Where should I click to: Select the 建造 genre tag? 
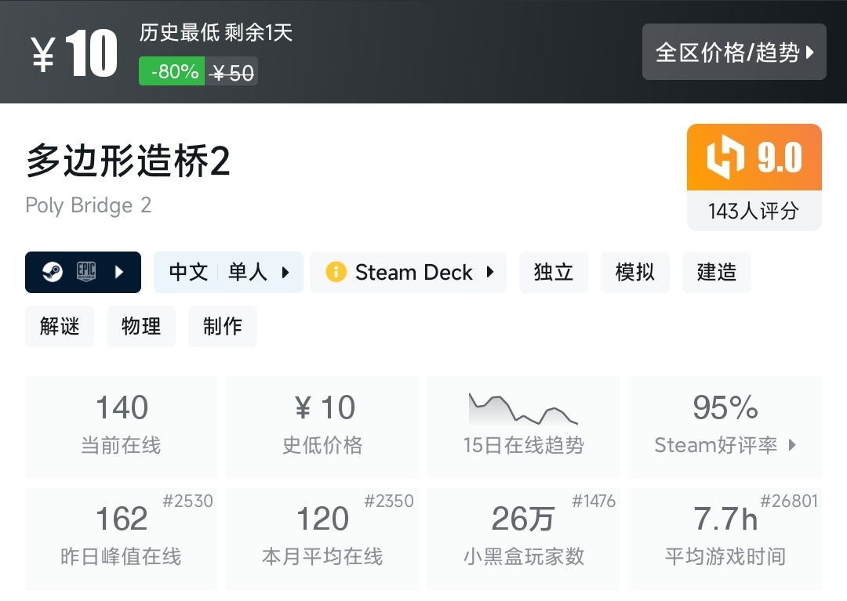(717, 272)
